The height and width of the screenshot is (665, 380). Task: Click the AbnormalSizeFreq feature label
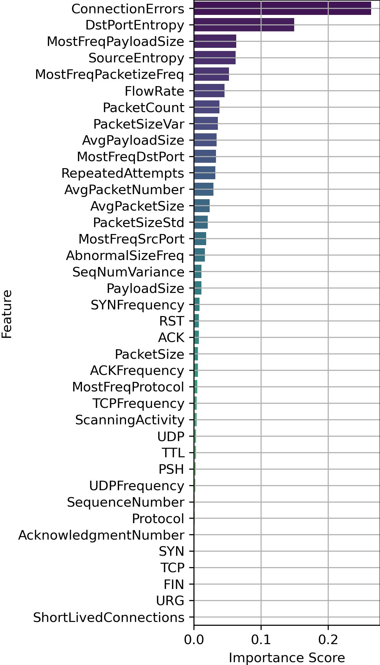point(125,256)
